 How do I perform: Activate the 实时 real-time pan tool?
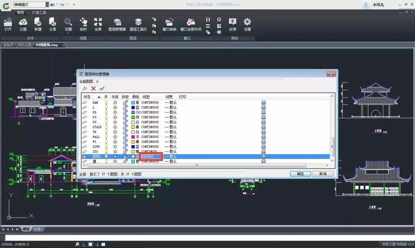[83, 25]
